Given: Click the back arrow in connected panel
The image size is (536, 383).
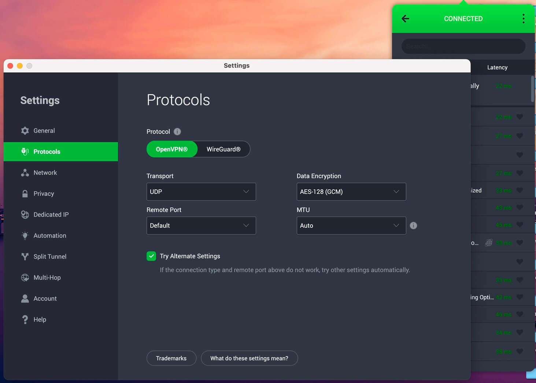Looking at the screenshot, I should [x=405, y=18].
